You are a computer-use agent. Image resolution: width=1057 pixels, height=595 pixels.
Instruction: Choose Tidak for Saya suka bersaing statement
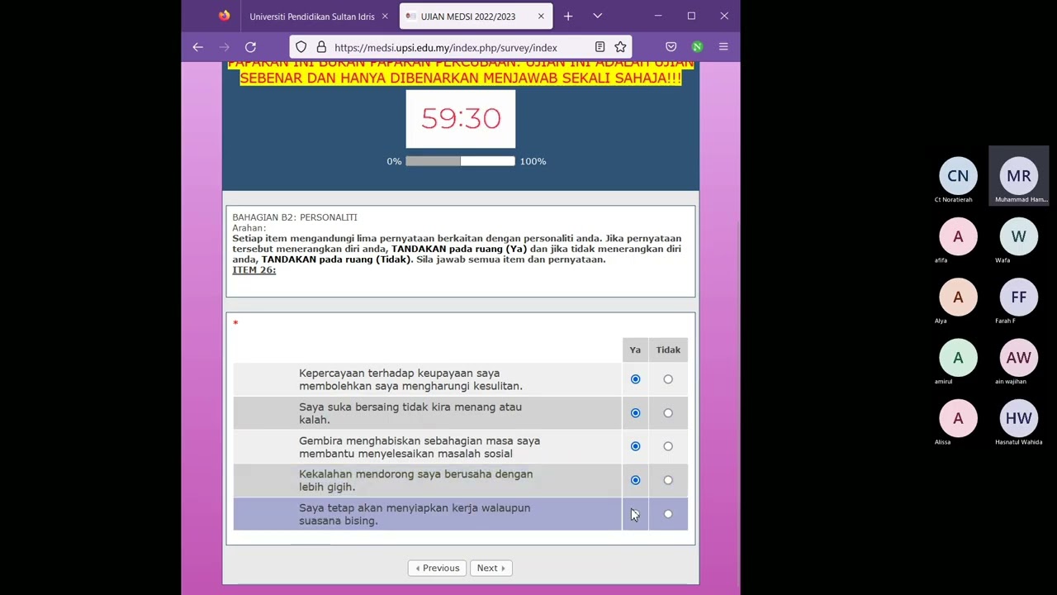point(668,413)
